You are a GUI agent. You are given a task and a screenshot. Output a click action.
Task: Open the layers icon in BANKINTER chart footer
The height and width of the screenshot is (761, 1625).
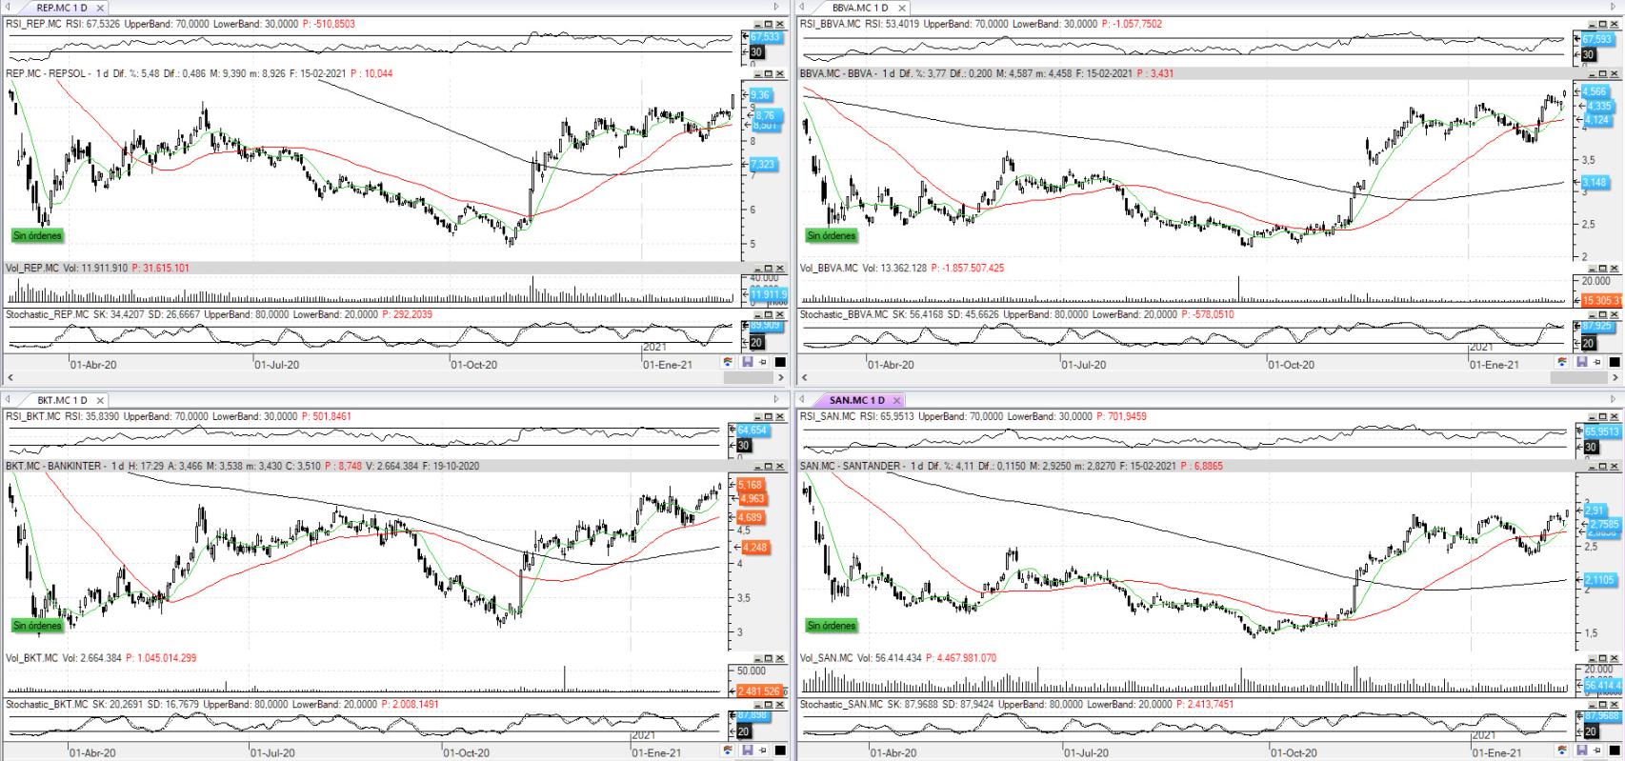point(729,751)
